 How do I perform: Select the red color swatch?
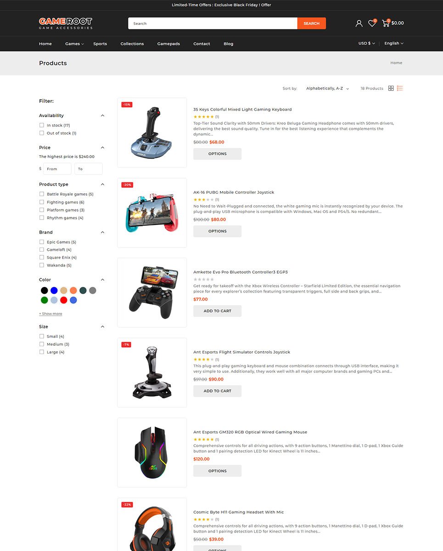pos(64,300)
